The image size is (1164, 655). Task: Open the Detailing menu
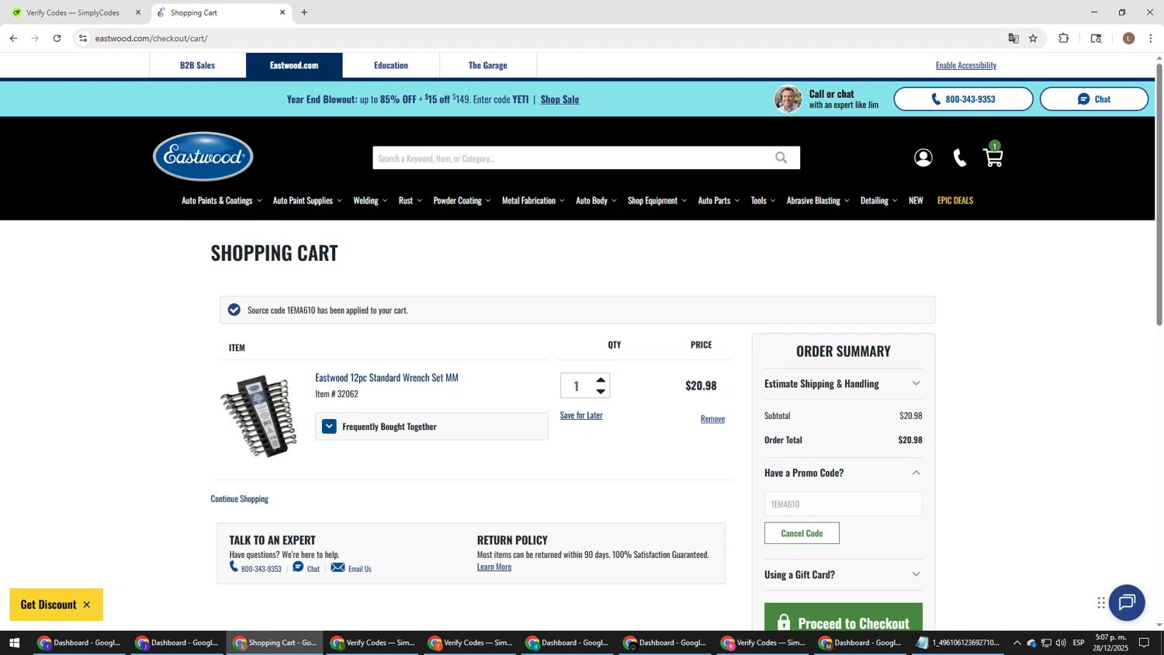pos(878,200)
